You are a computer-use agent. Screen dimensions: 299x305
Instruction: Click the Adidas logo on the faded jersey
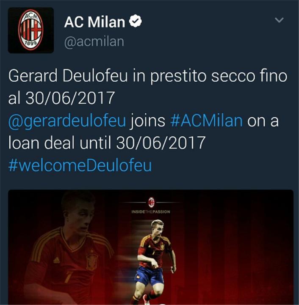57,260
